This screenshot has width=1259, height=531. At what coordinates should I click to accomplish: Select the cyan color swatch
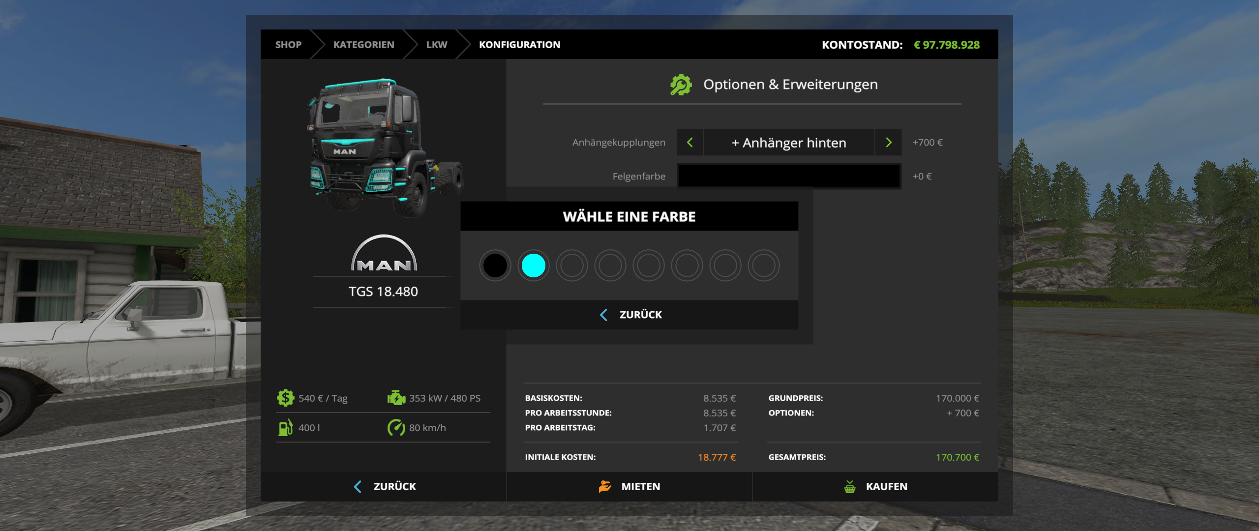click(533, 265)
